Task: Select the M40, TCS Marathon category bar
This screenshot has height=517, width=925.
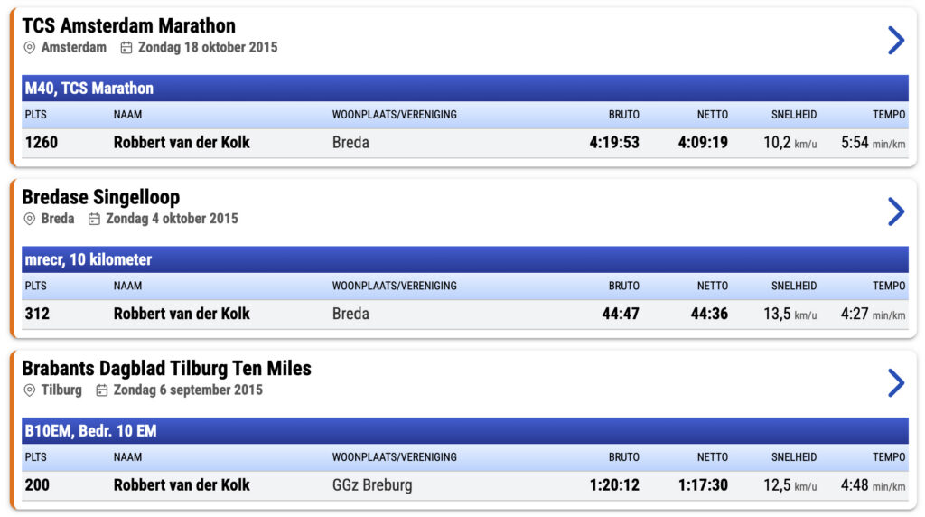Action: pos(465,88)
